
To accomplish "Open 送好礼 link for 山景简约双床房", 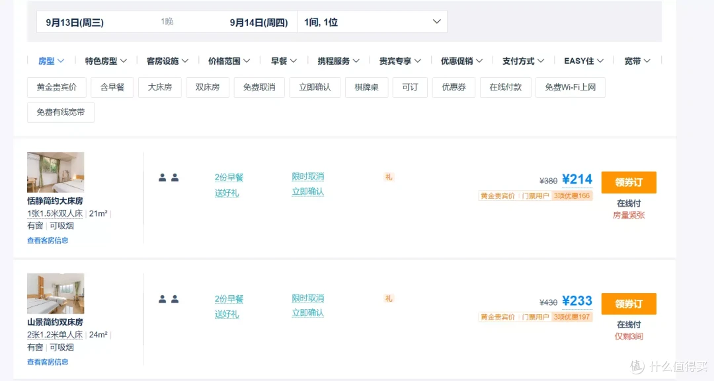I will coord(227,314).
